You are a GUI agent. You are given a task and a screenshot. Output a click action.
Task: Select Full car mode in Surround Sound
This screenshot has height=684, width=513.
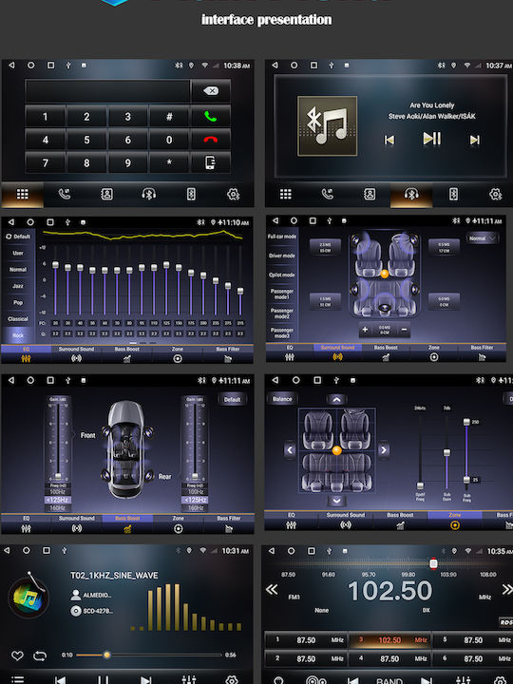(282, 237)
